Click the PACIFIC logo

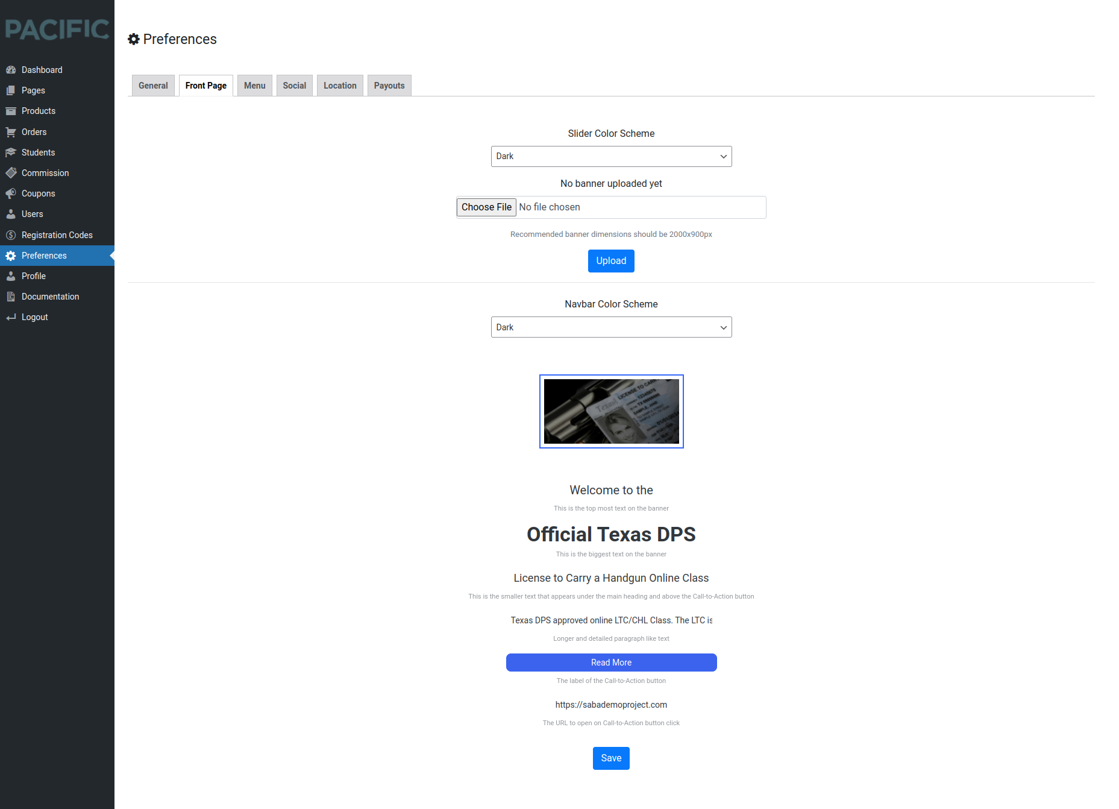(x=57, y=30)
